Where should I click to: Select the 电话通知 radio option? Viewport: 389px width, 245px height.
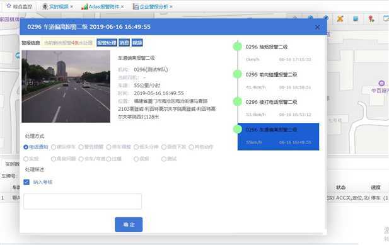coord(26,147)
